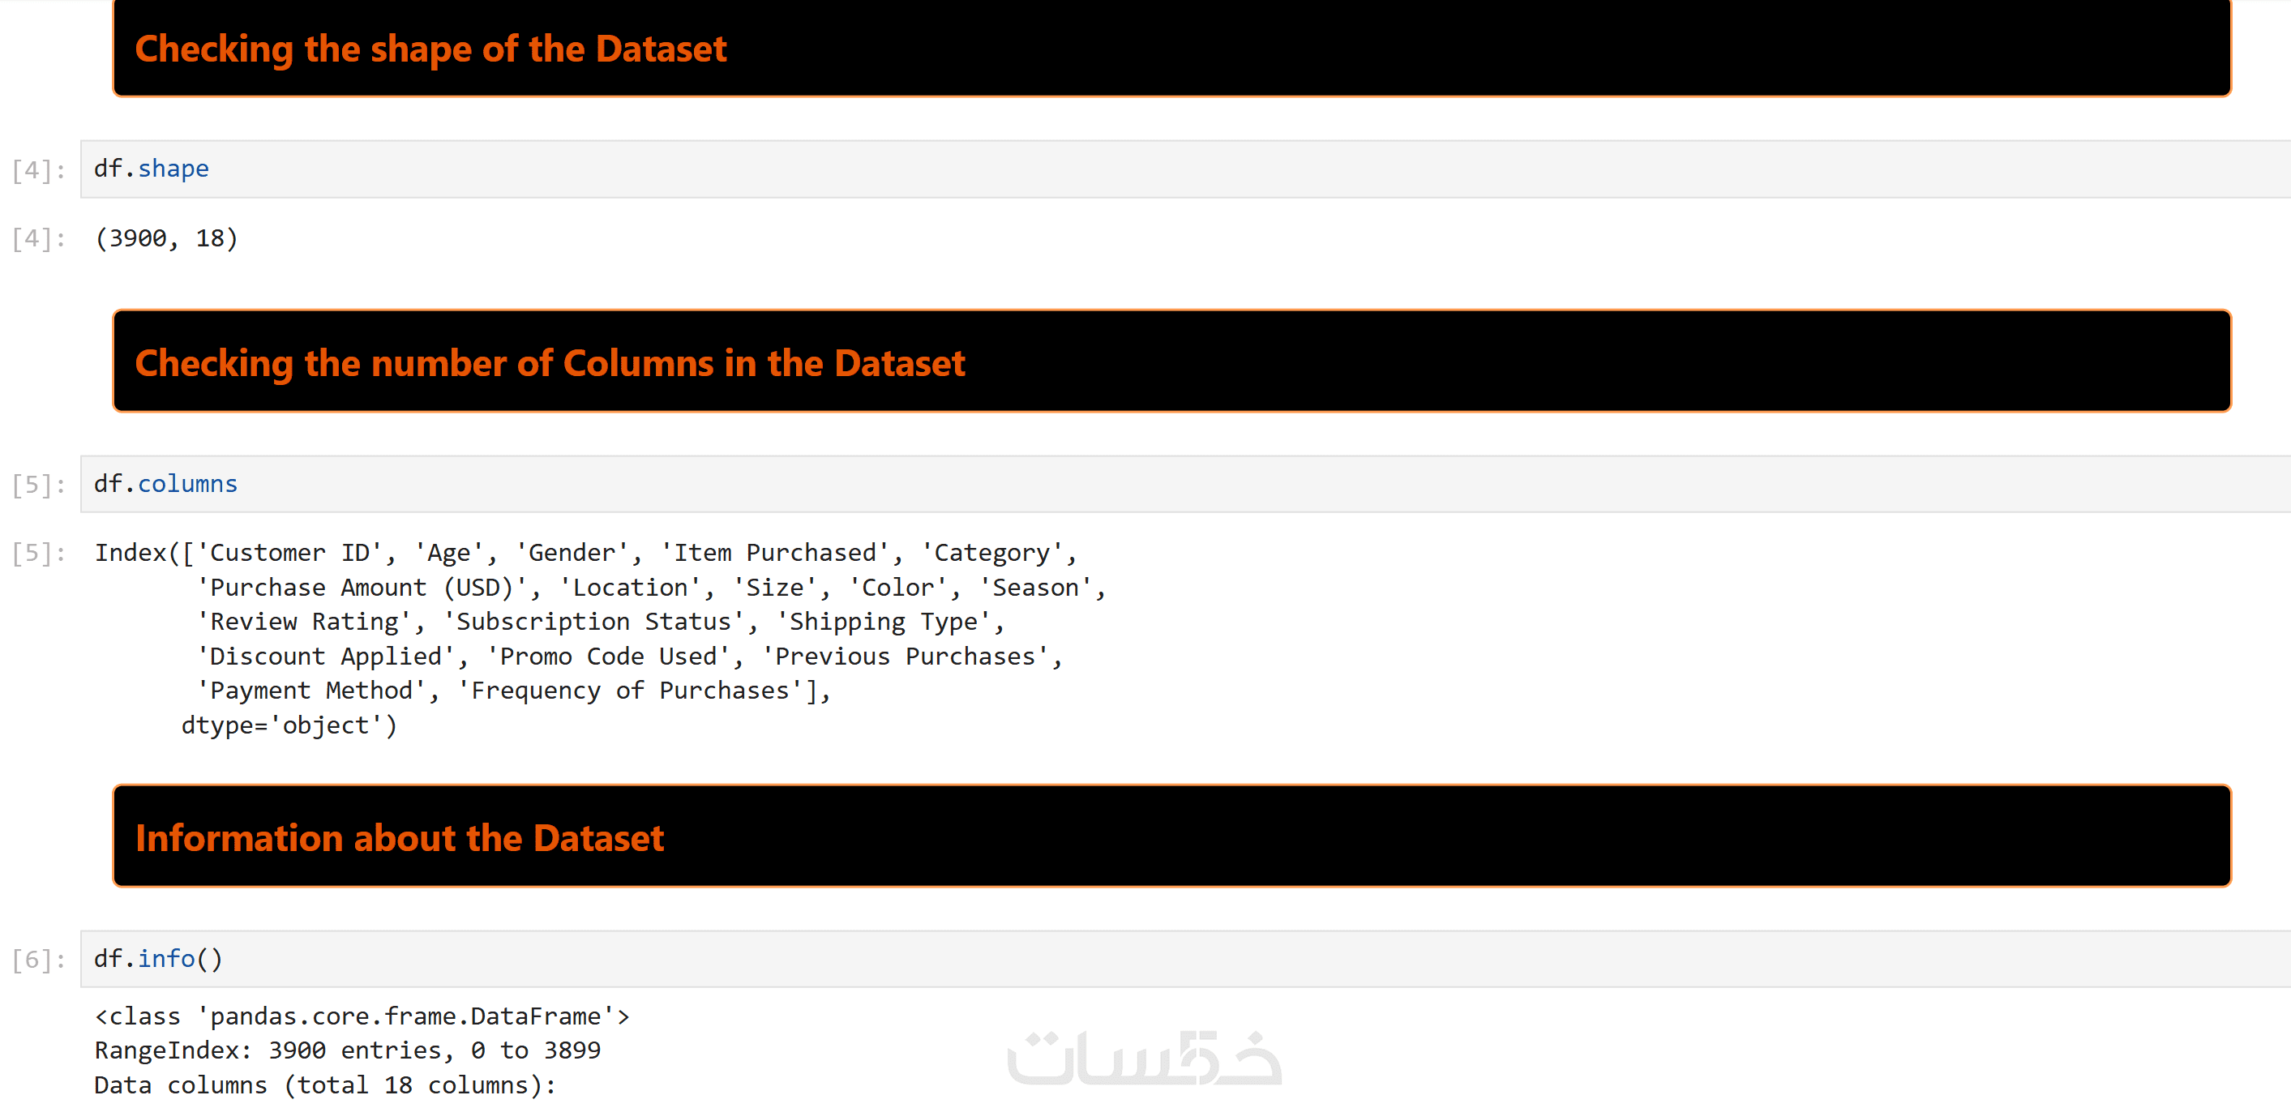Click 'Purchase Amount (USD)' in the columns output
The height and width of the screenshot is (1108, 2291).
tap(362, 588)
